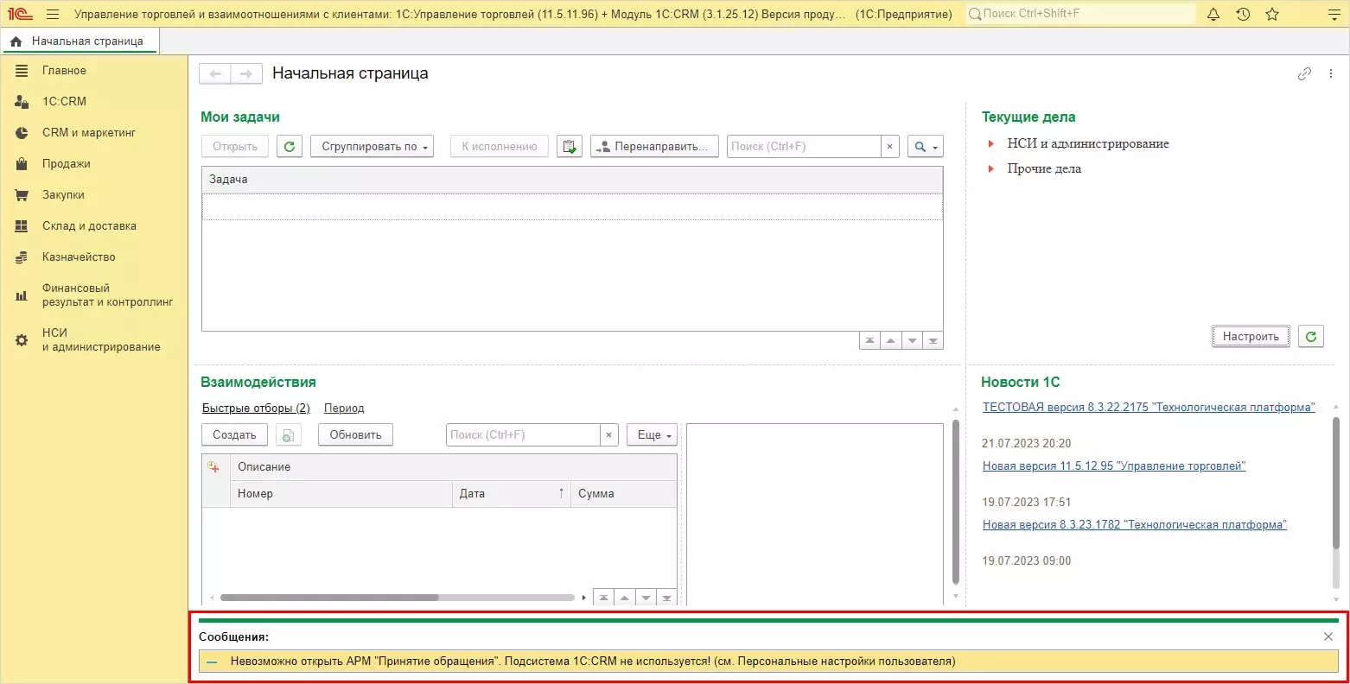Image resolution: width=1350 pixels, height=684 pixels.
Task: Sort by the Дата column header
Action: (512, 494)
